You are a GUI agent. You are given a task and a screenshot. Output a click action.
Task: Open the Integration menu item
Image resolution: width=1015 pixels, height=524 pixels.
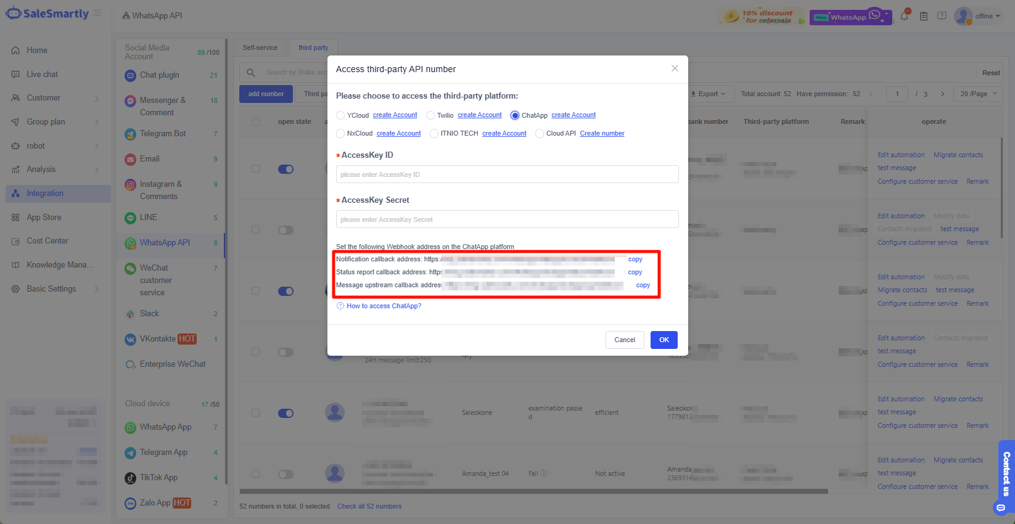45,194
